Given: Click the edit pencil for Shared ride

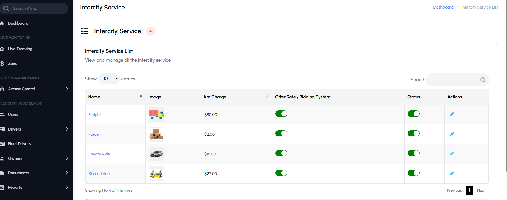Looking at the screenshot, I should [x=452, y=173].
